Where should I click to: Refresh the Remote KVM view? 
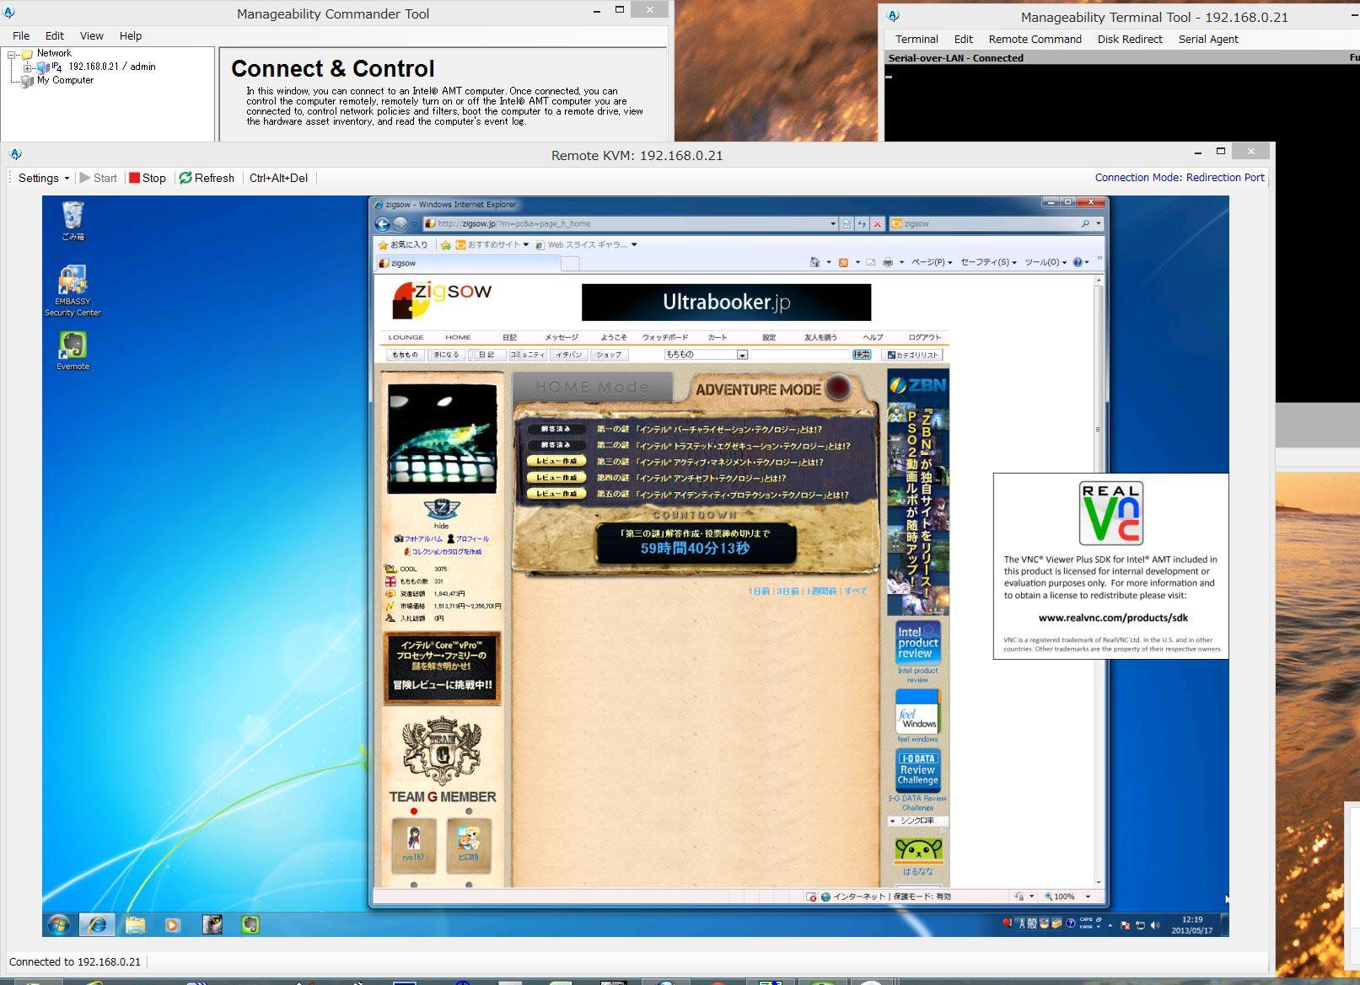tap(207, 178)
